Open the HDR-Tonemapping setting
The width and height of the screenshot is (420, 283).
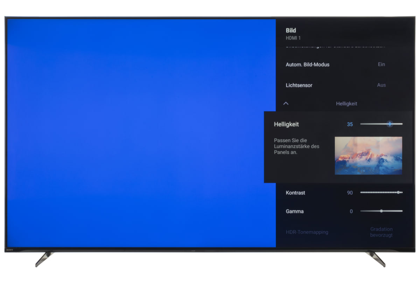(307, 232)
